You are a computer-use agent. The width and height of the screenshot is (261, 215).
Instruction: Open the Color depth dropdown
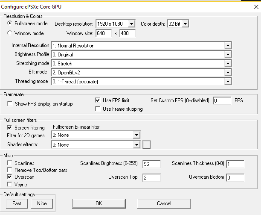pyautogui.click(x=178, y=24)
